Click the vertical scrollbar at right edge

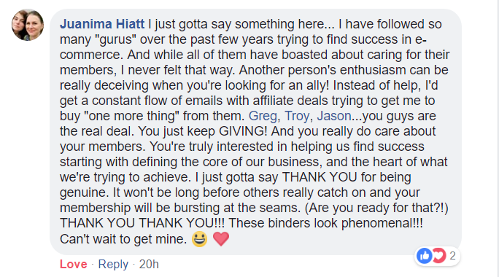click(497, 138)
